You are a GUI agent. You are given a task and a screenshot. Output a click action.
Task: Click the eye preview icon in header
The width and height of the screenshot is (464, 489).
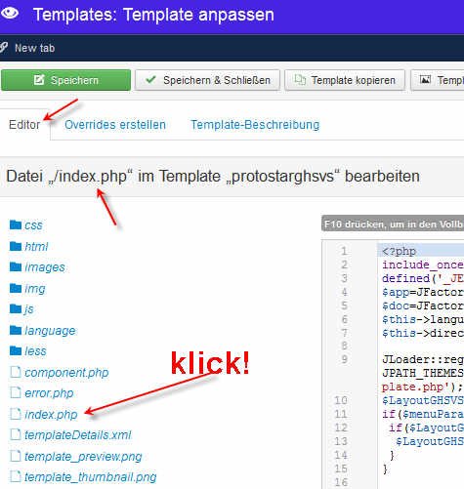10,13
